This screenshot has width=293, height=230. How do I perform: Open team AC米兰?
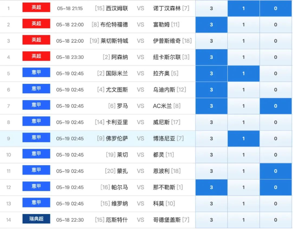click(x=162, y=106)
